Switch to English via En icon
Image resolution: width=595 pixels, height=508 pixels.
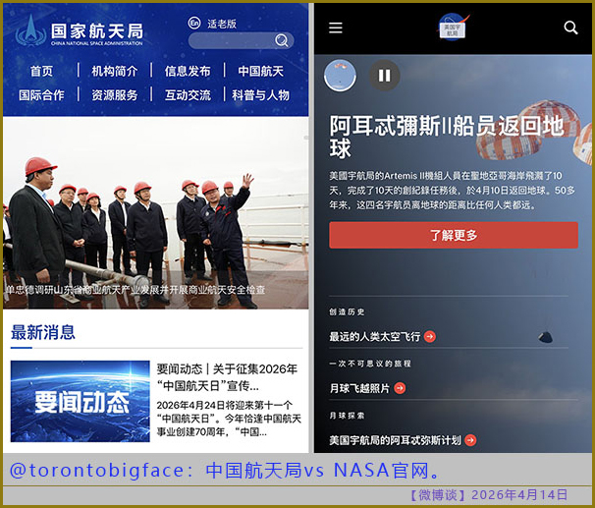194,24
